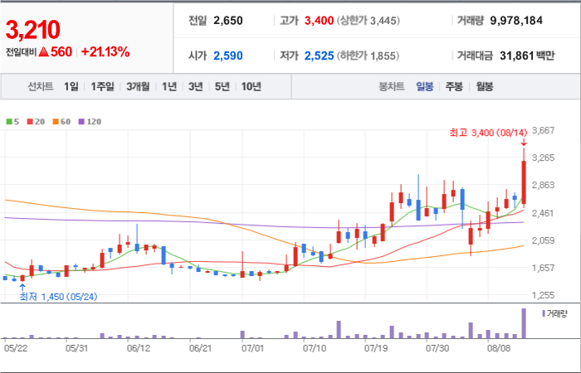Click the 하한가 1,855 text
Screen dimensions: 581x373
tap(368, 56)
